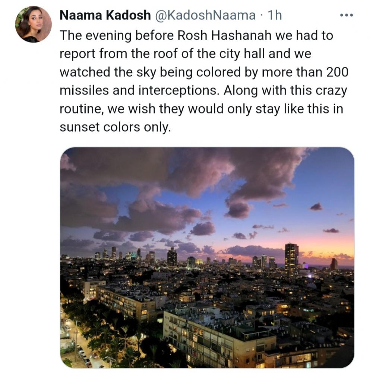Click the word 'interceptions' in the tweet
Viewport: 370px width, 373px height.
pos(178,91)
